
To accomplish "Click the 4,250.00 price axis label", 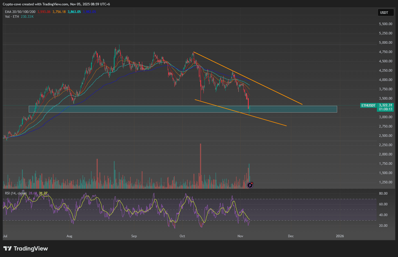I will click(x=386, y=71).
